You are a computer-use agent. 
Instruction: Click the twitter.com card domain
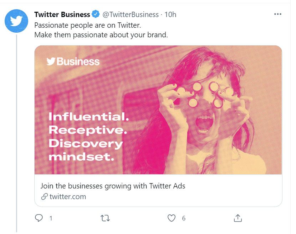coord(68,197)
